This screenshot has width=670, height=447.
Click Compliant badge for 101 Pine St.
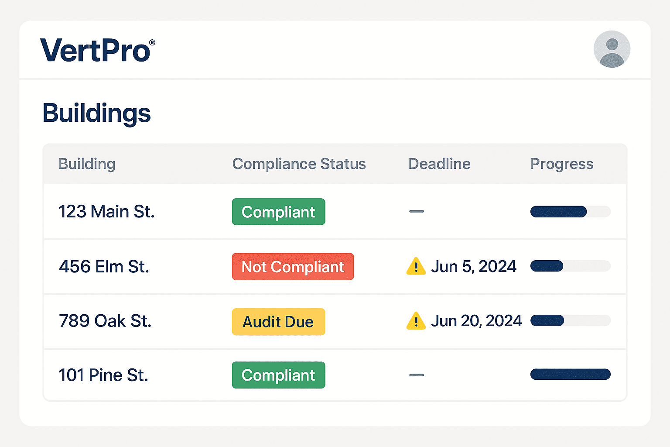click(x=278, y=375)
